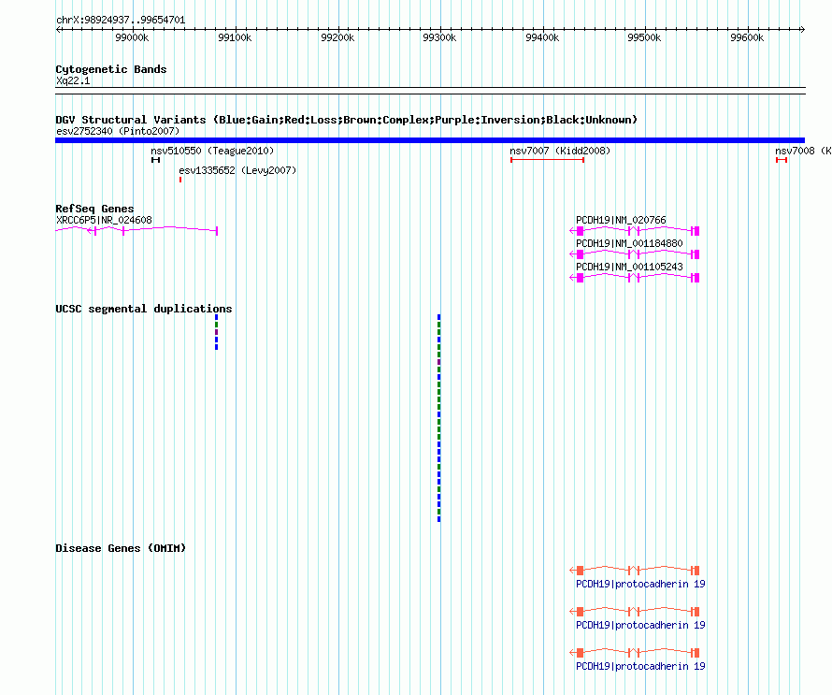Select the bottom orange OMIM PCDH19 gene glyph
This screenshot has height=695, width=832.
click(x=634, y=653)
